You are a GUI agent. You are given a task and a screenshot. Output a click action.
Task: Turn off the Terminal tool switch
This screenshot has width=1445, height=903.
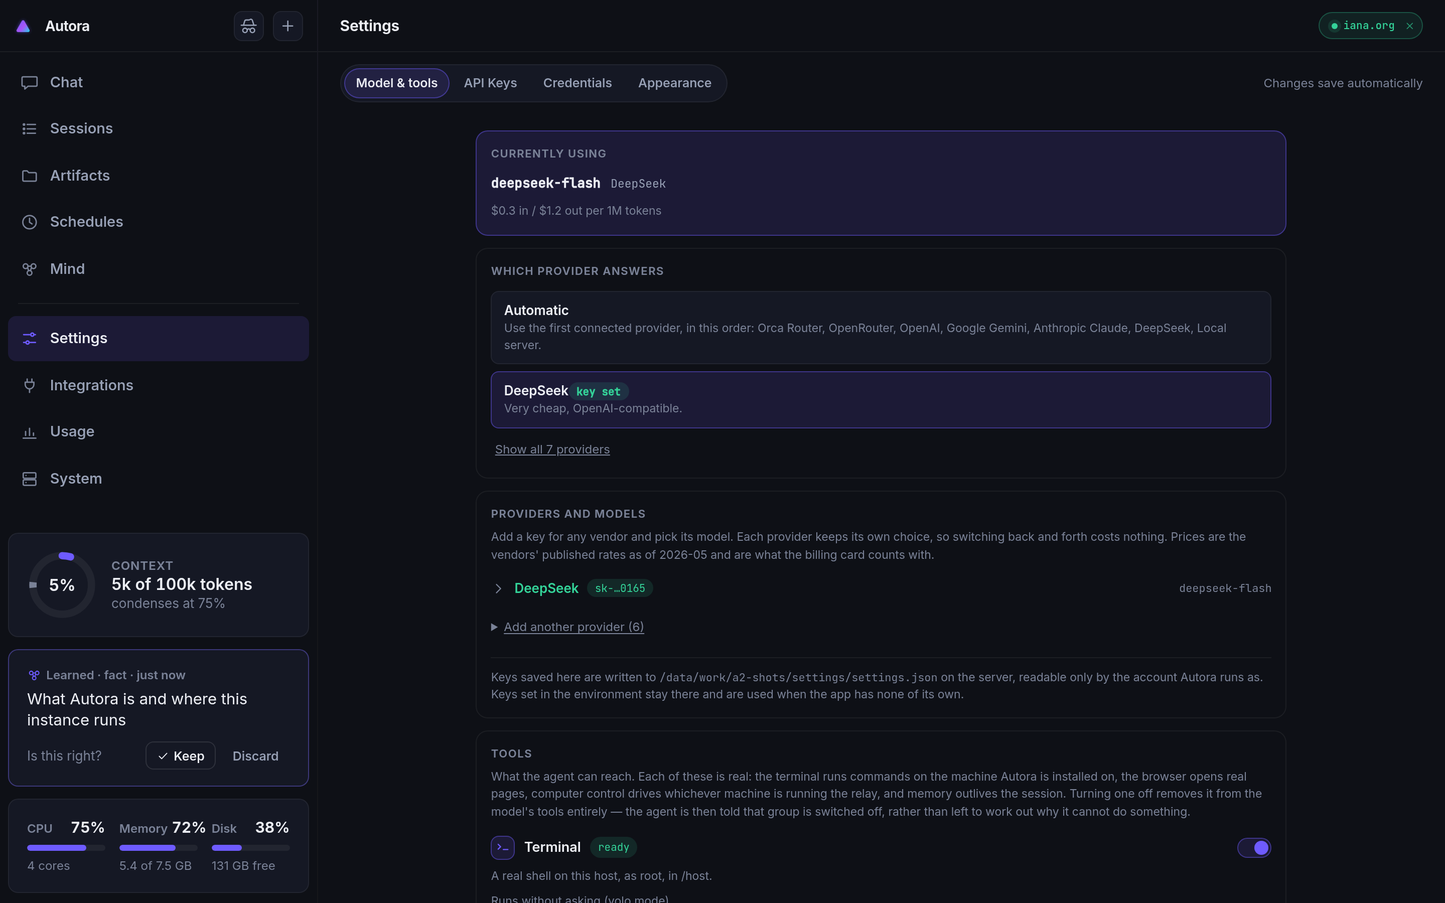pyautogui.click(x=1254, y=847)
